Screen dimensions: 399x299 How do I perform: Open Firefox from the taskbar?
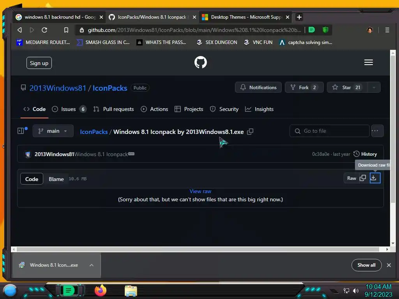(101, 290)
